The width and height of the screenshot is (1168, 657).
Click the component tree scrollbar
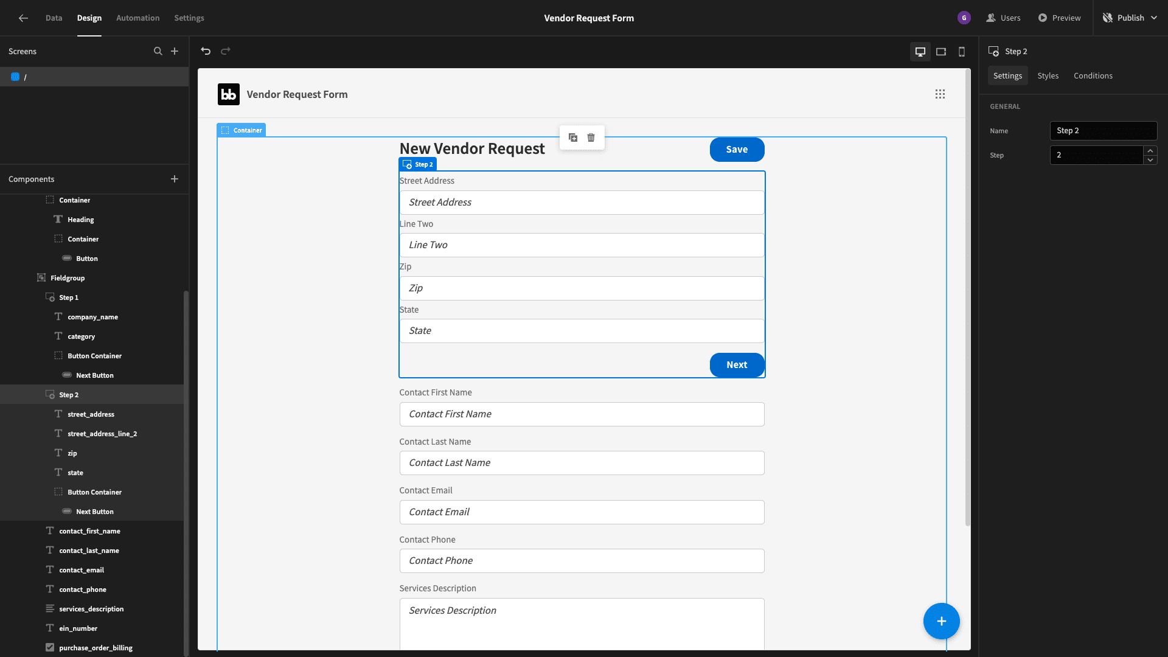click(x=186, y=474)
